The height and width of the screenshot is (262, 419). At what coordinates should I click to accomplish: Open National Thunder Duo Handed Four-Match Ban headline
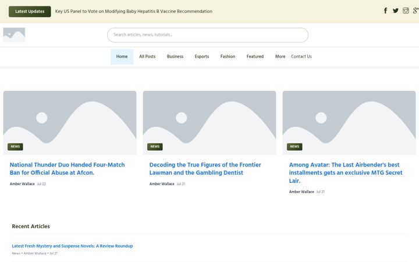coord(68,169)
